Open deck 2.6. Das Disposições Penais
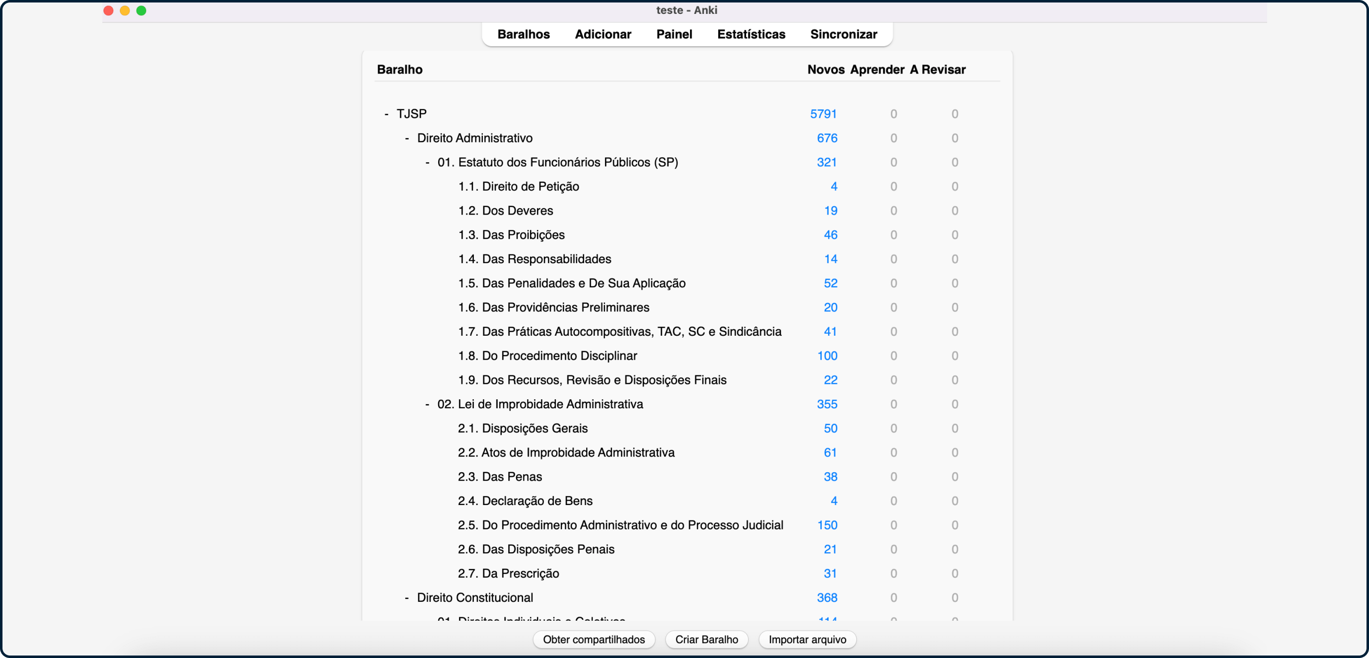This screenshot has width=1369, height=658. tap(535, 549)
